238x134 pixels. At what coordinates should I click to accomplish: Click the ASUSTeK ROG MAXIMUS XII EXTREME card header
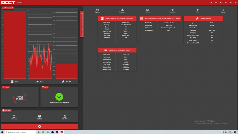(160, 19)
